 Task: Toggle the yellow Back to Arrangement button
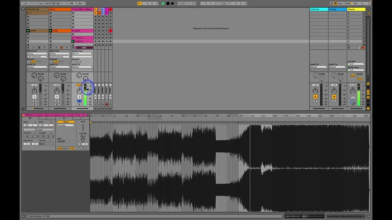tap(140, 3)
